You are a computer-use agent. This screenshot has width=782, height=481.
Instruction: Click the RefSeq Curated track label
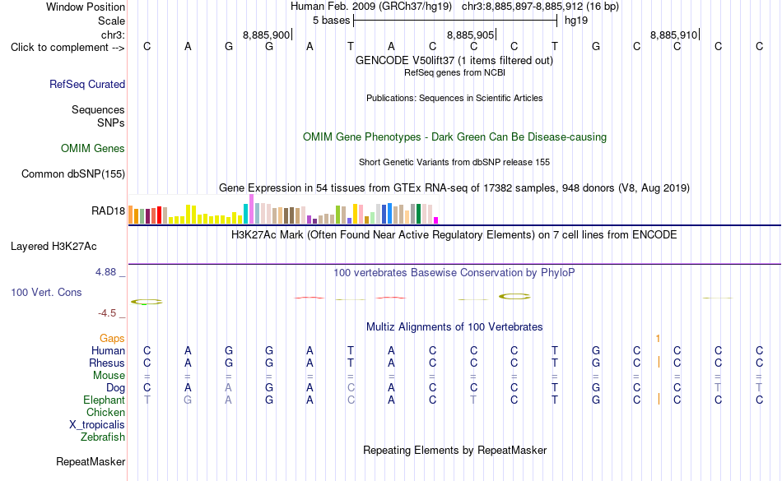(87, 84)
